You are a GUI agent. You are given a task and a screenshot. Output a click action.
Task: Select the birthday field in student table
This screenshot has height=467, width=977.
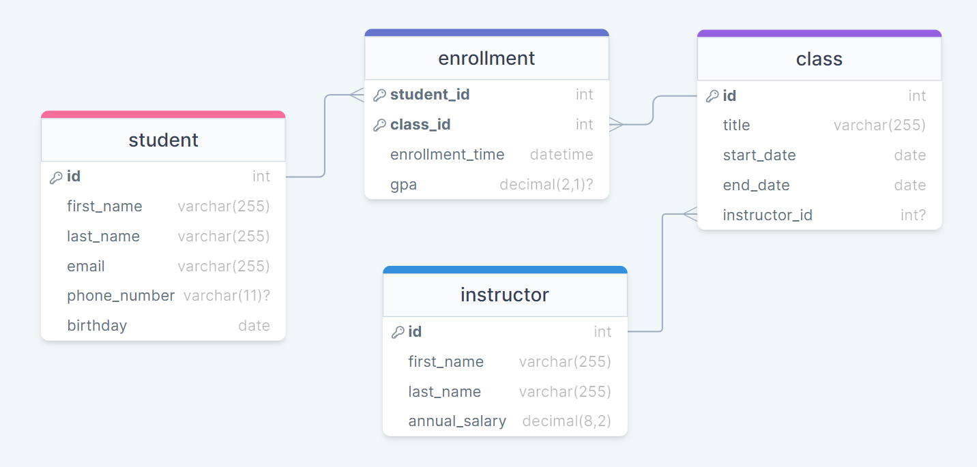coord(163,326)
